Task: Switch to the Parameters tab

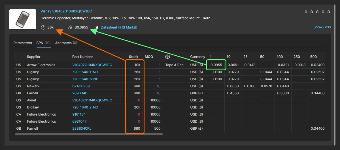Action: click(23, 43)
